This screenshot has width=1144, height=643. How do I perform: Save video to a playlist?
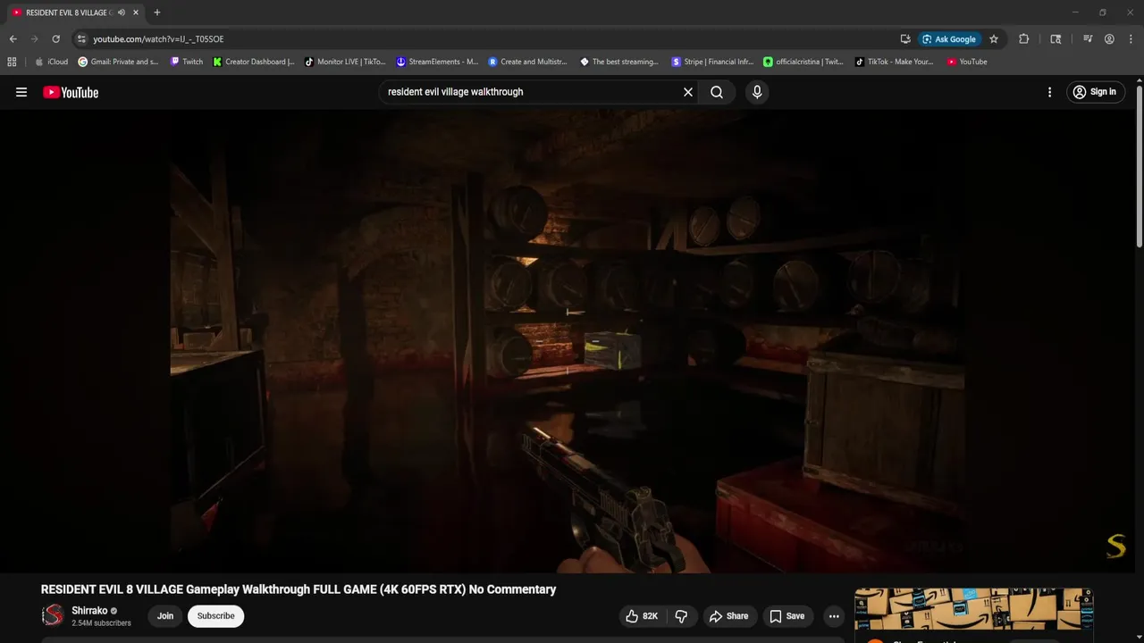coord(787,616)
